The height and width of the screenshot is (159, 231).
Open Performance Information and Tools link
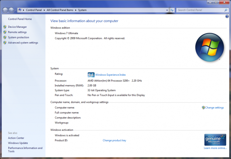(x=25, y=150)
